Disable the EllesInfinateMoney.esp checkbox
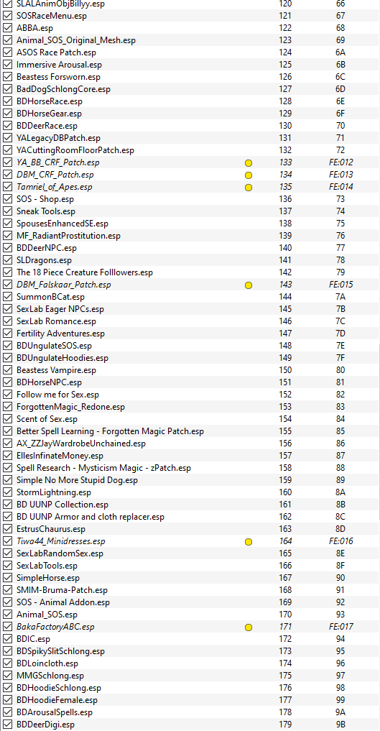The height and width of the screenshot is (731, 380). click(7, 456)
